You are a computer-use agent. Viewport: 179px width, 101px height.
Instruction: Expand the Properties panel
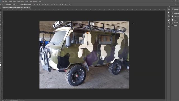point(175,13)
